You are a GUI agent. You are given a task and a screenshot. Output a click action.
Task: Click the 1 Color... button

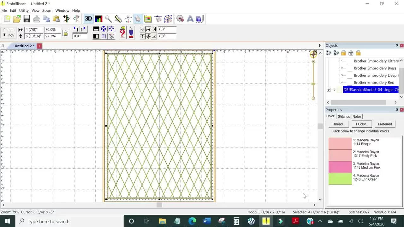pyautogui.click(x=362, y=124)
